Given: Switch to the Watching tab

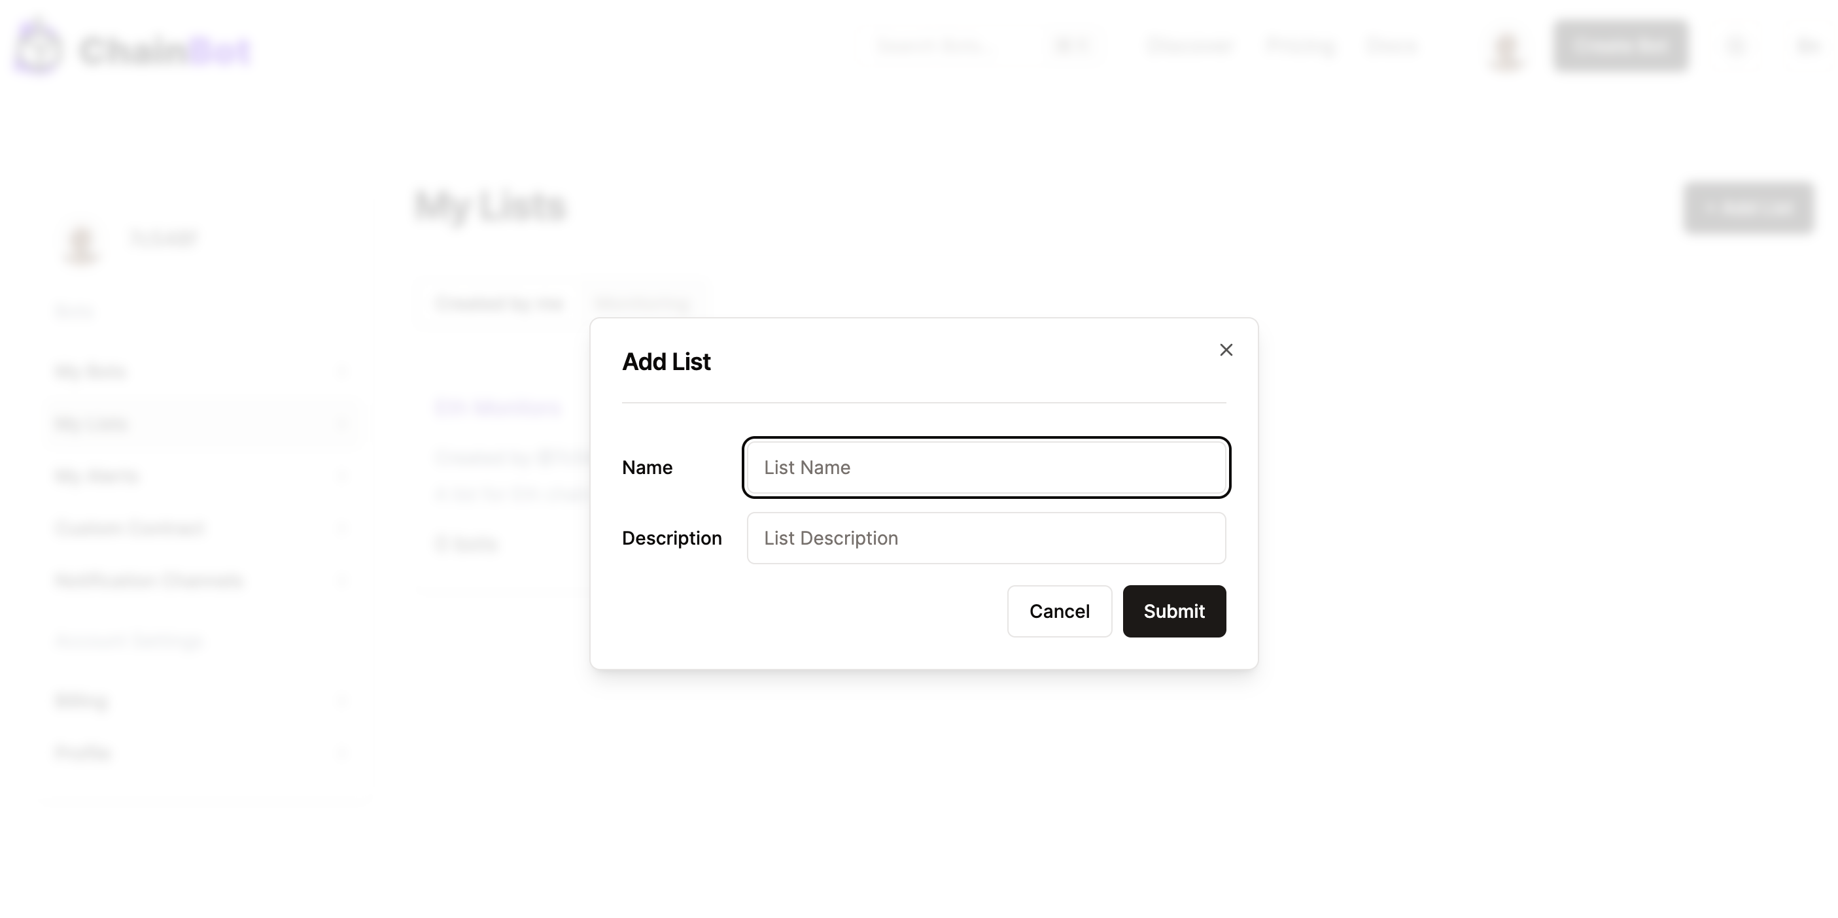Looking at the screenshot, I should tap(642, 305).
